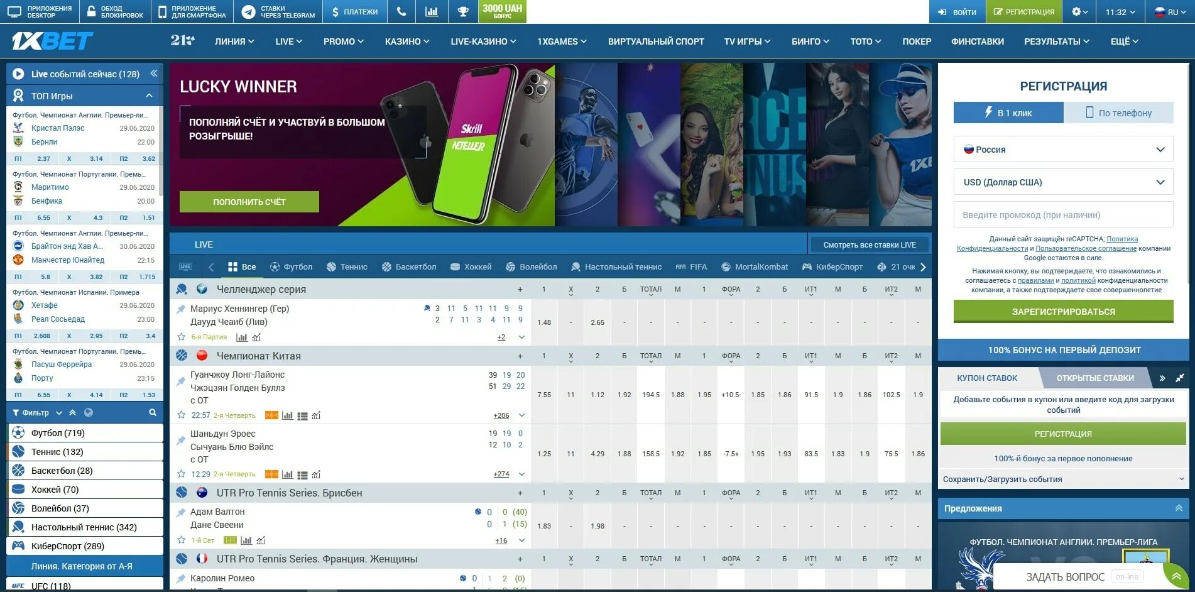Collapse the Предложения panel
1195x592 pixels.
point(1179,508)
